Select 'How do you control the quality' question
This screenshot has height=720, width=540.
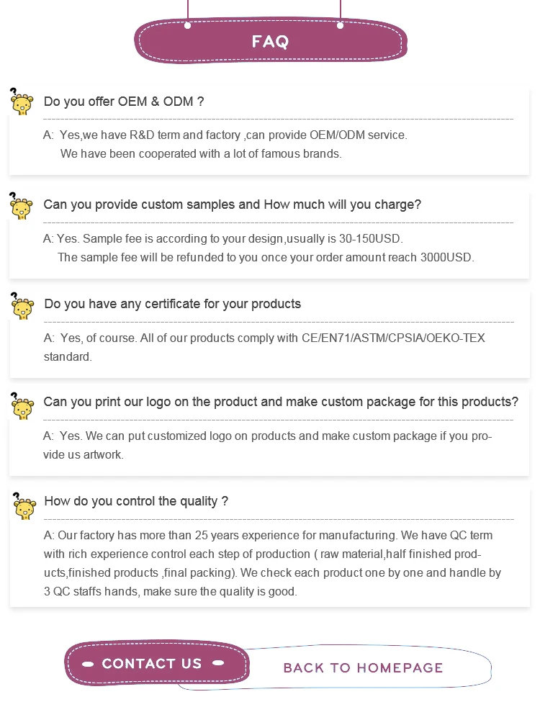tap(136, 501)
